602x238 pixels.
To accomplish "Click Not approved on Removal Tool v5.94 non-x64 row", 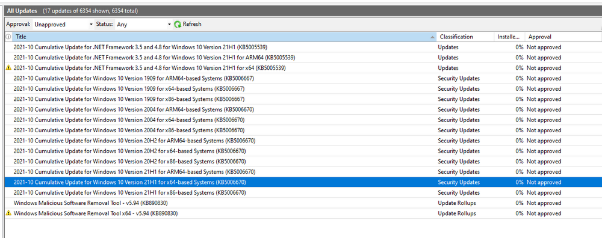I will point(544,203).
